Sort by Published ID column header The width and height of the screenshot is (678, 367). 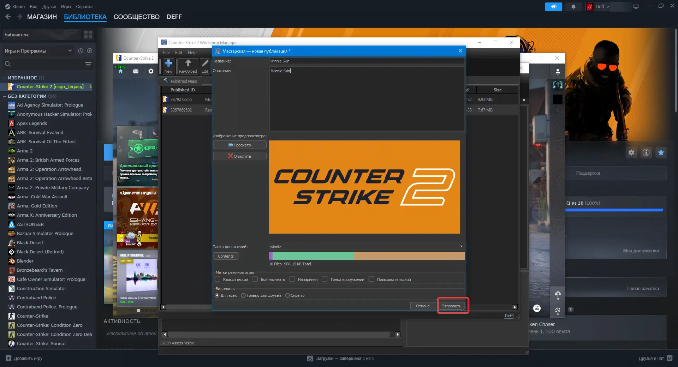coord(183,90)
